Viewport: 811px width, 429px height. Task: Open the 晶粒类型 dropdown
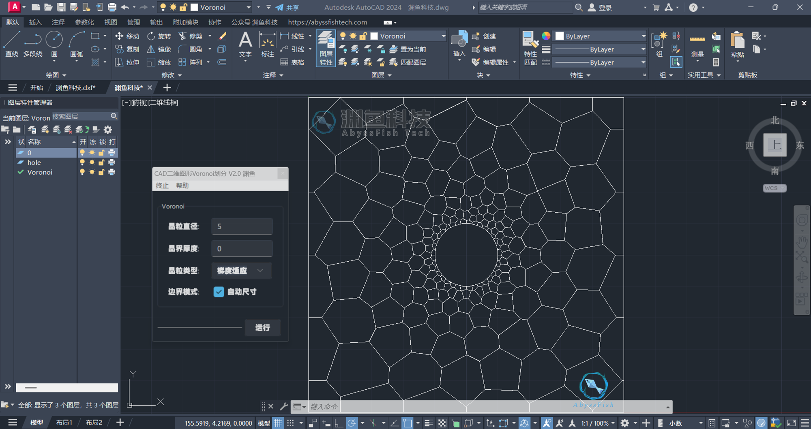[242, 271]
